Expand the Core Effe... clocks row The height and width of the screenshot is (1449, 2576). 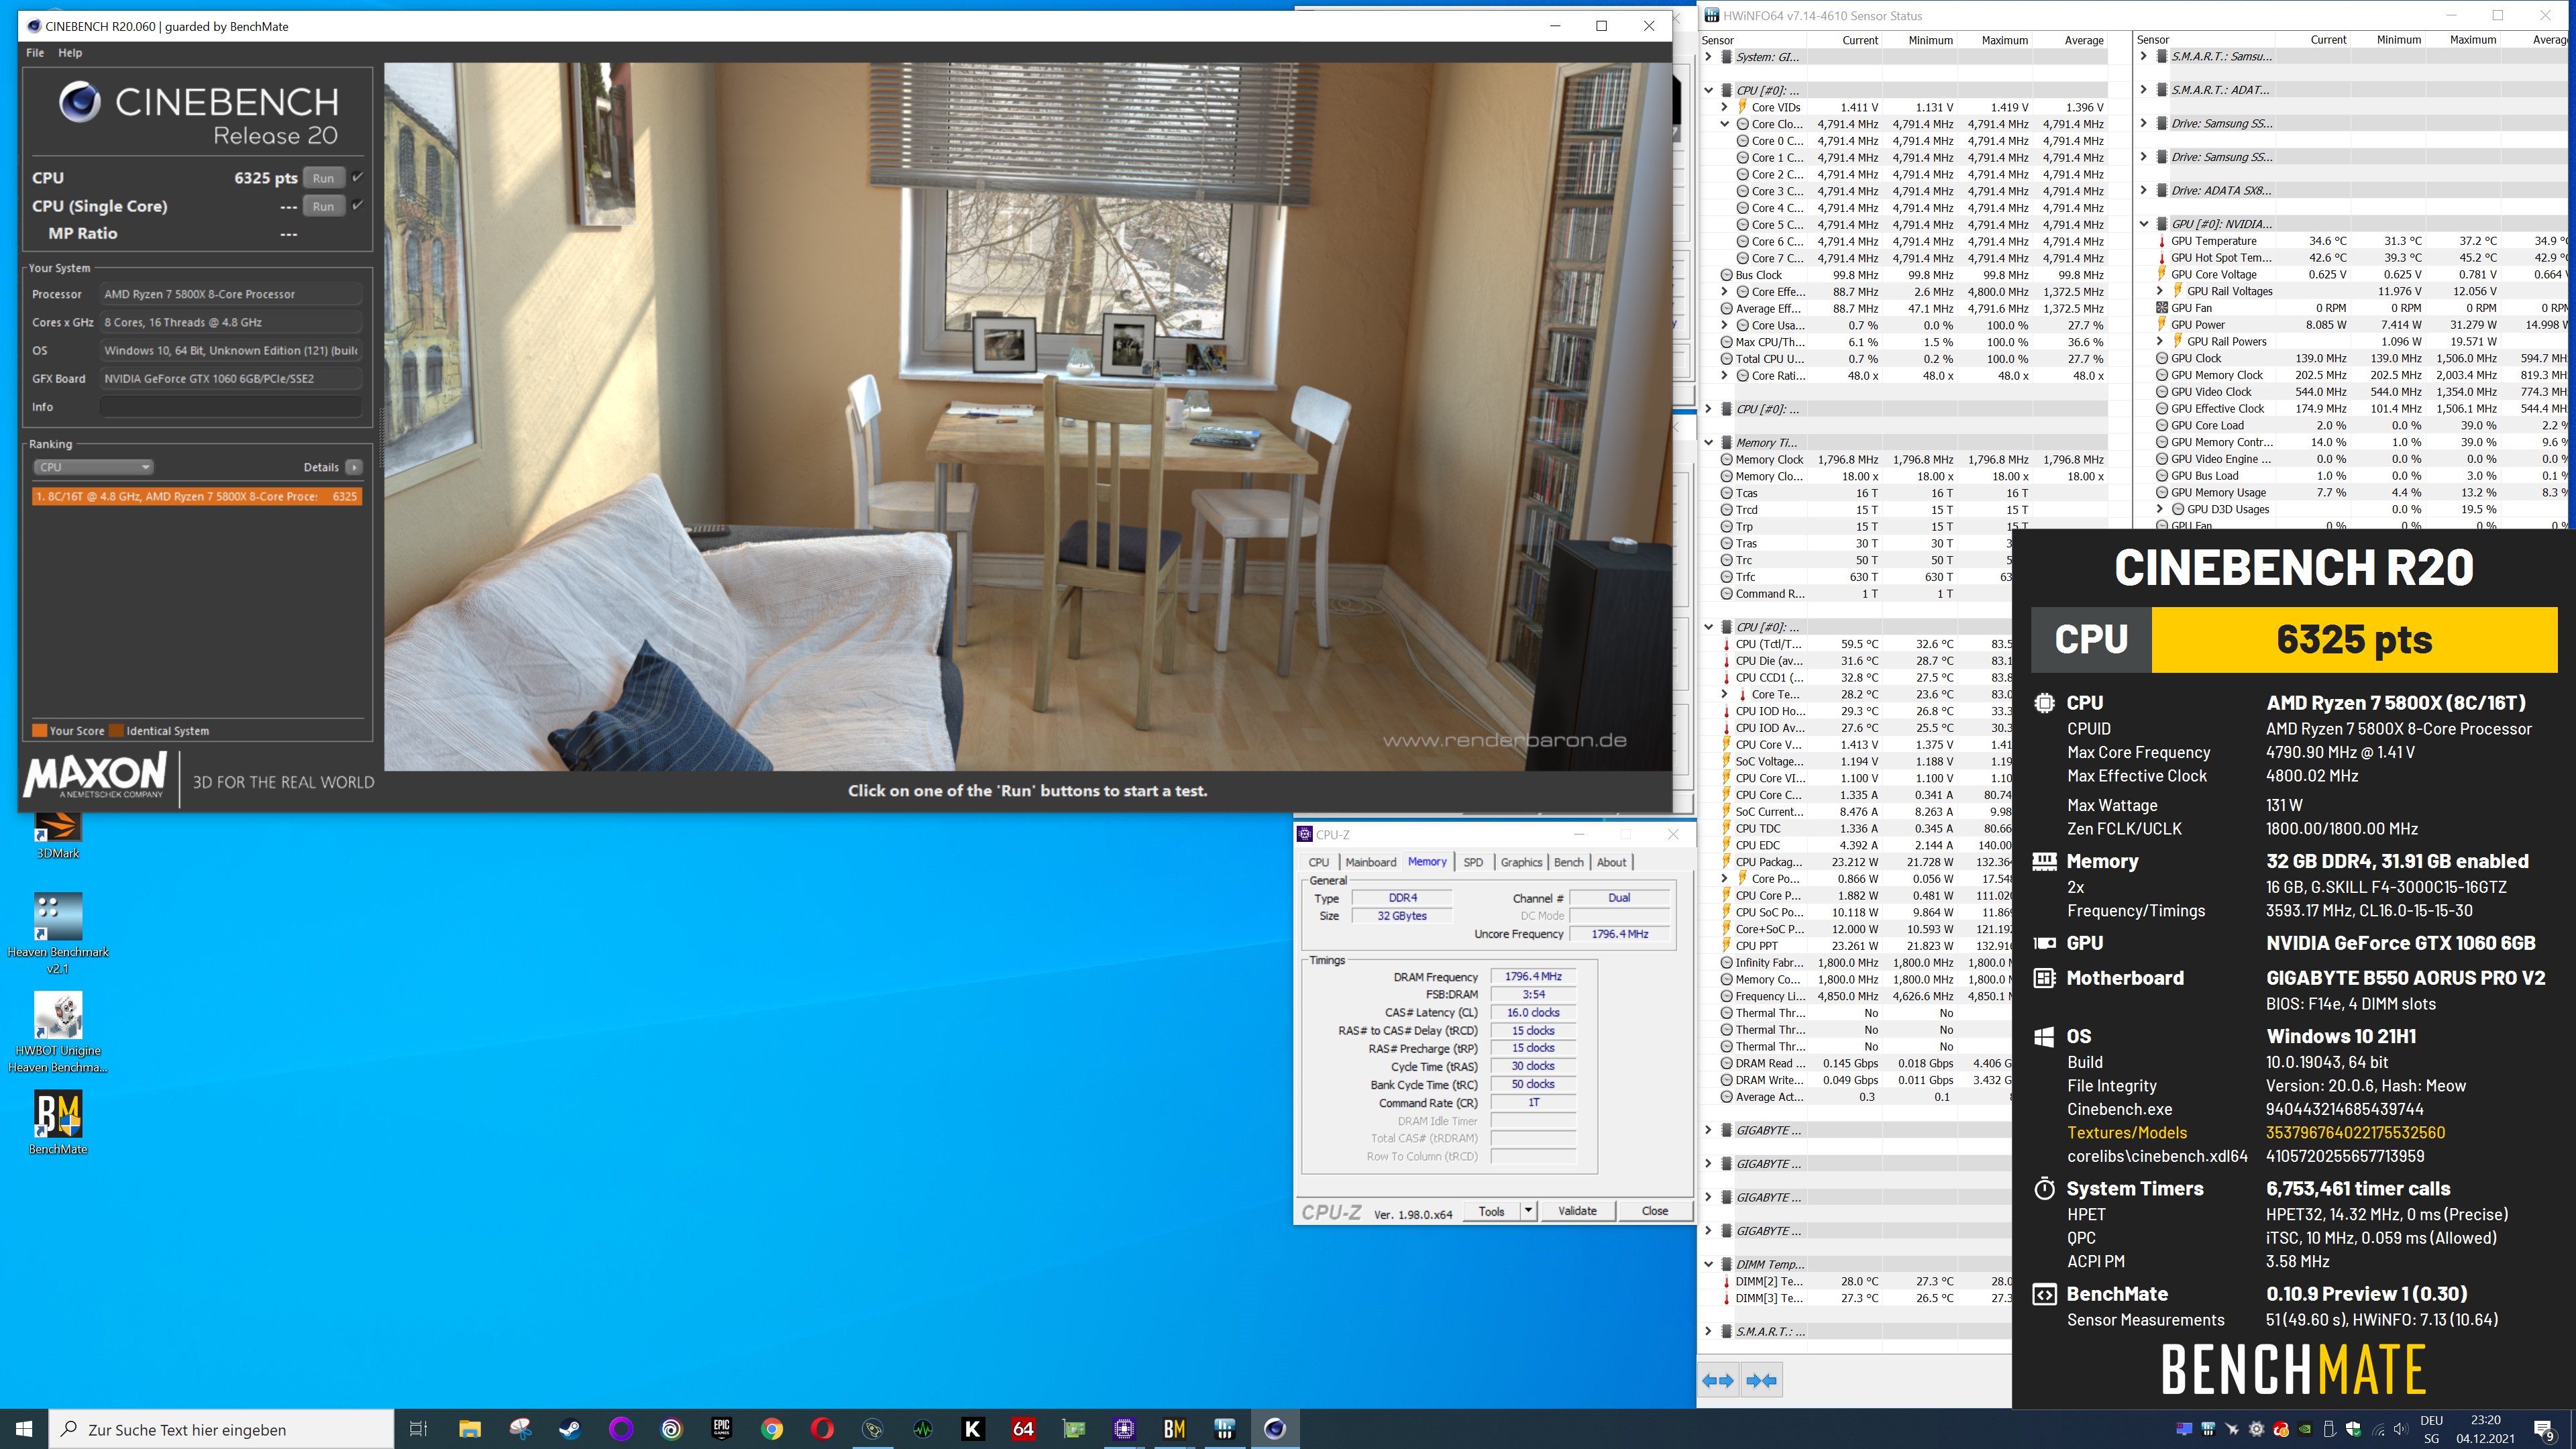click(1724, 292)
